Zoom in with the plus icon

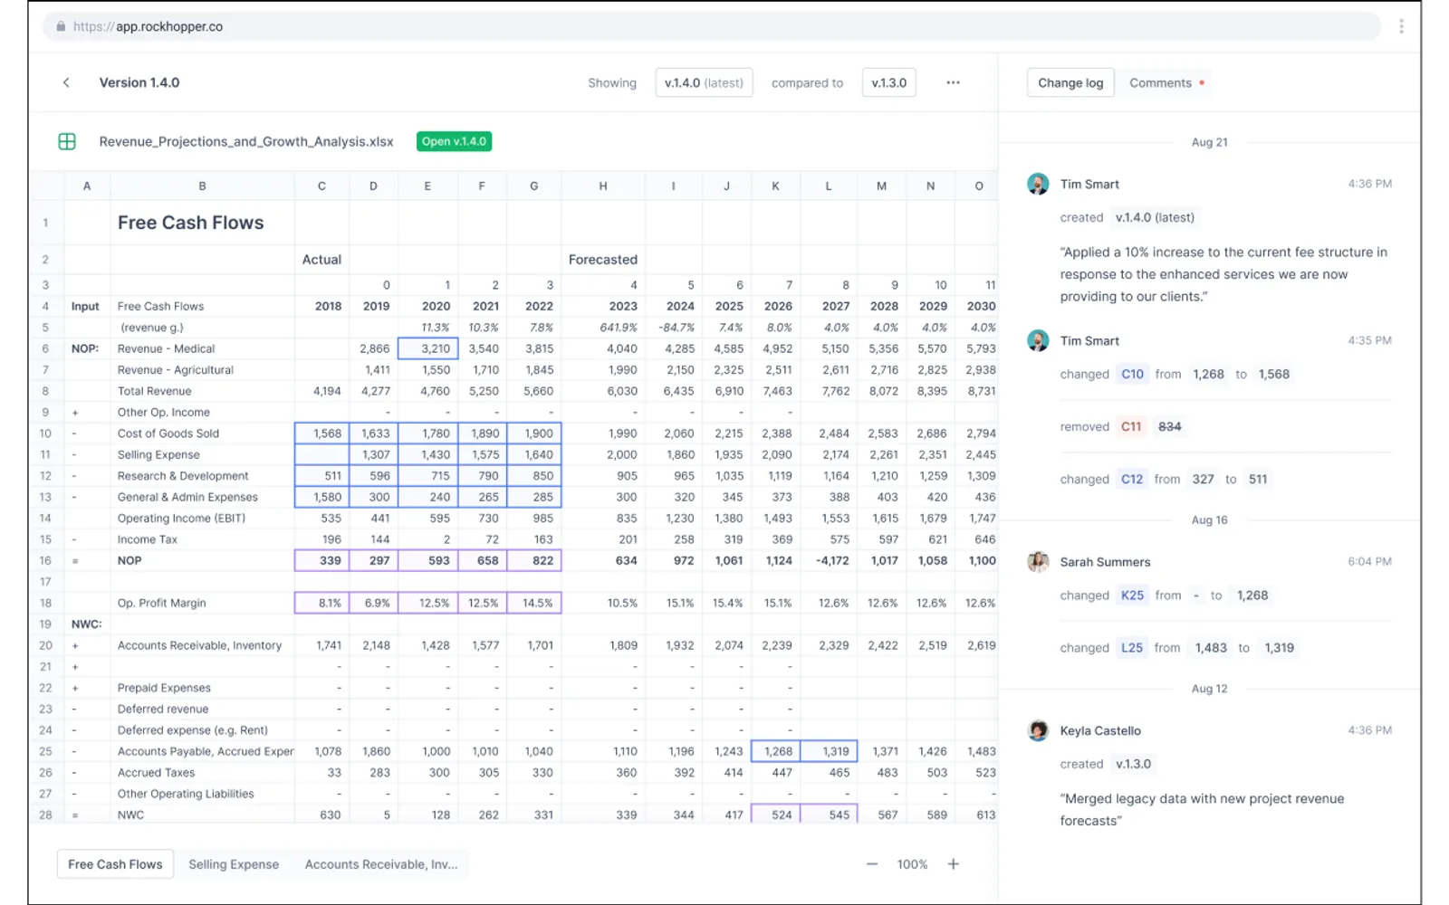click(953, 864)
